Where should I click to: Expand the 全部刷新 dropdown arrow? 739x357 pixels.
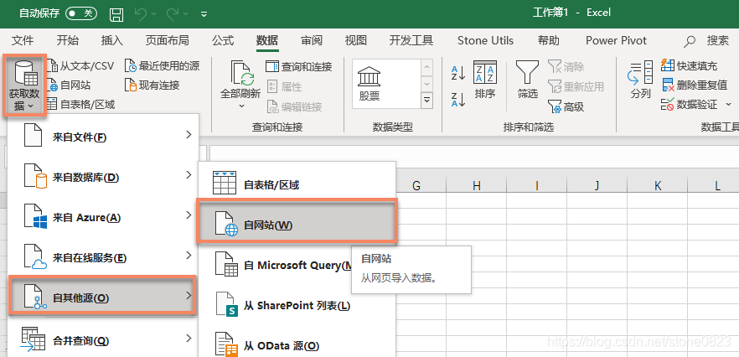coord(241,106)
